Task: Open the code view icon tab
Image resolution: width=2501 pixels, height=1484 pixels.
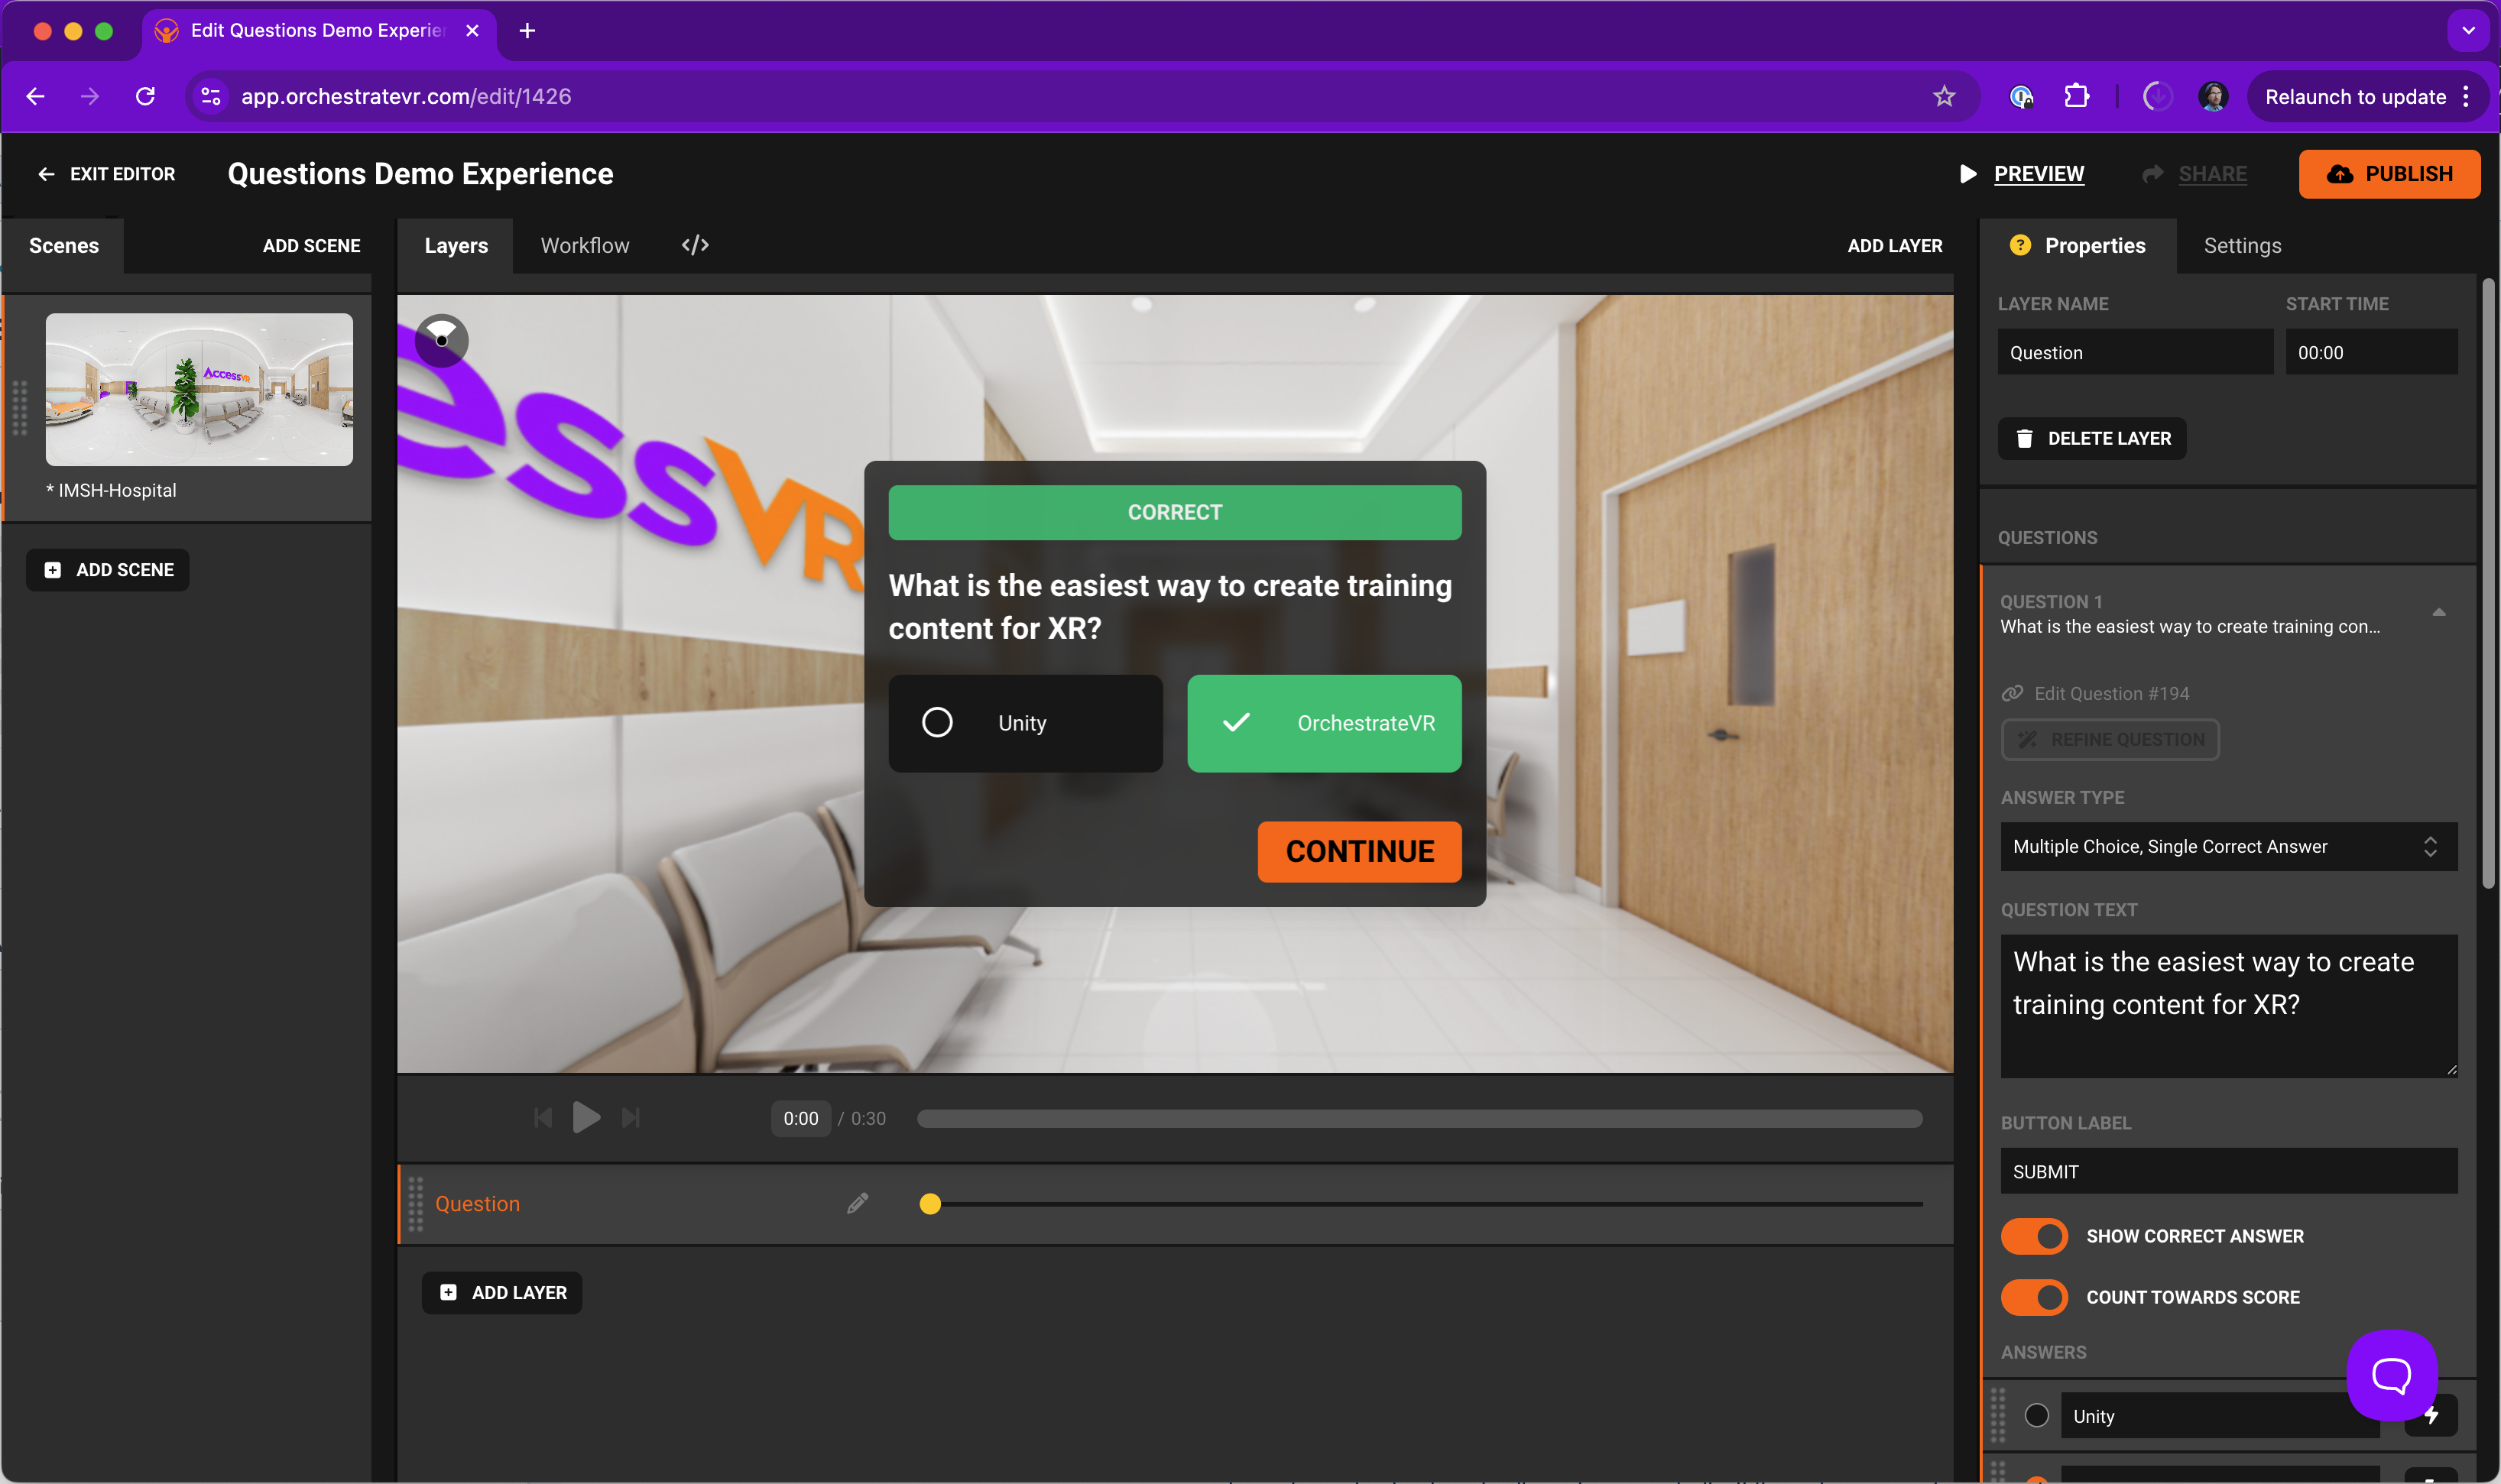Action: [x=695, y=245]
